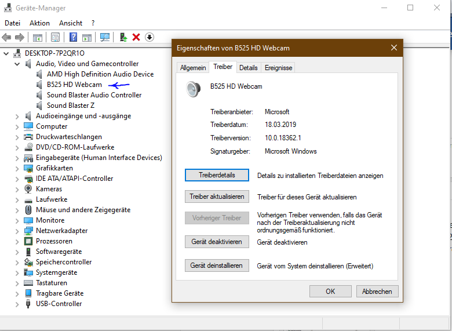
Task: Select the Sound Blaster Z row
Action: click(71, 106)
